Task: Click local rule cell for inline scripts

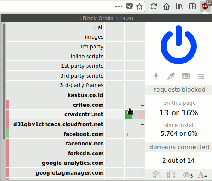Action: tap(135, 56)
